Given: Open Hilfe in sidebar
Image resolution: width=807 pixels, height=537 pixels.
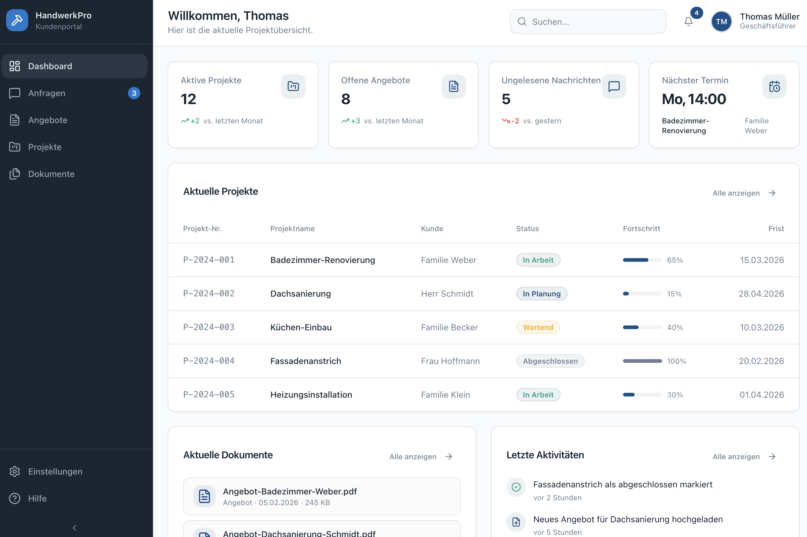Looking at the screenshot, I should pos(37,498).
